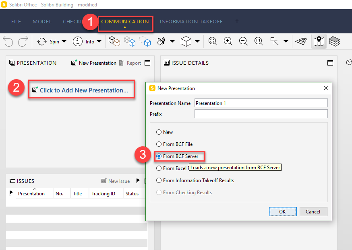Click the grid plane toolbar icon
This screenshot has height=250, width=352.
point(301,41)
